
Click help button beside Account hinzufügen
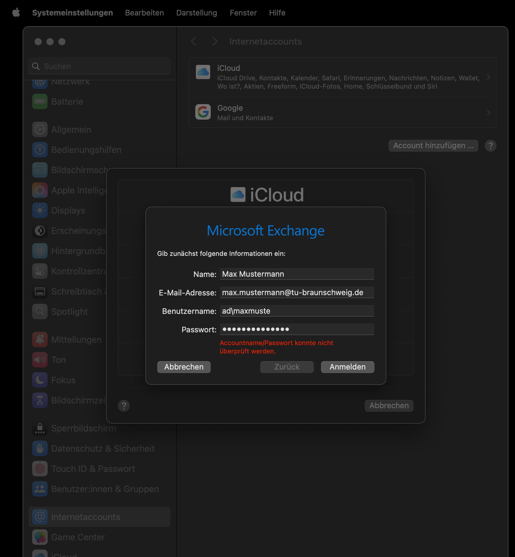tap(490, 146)
